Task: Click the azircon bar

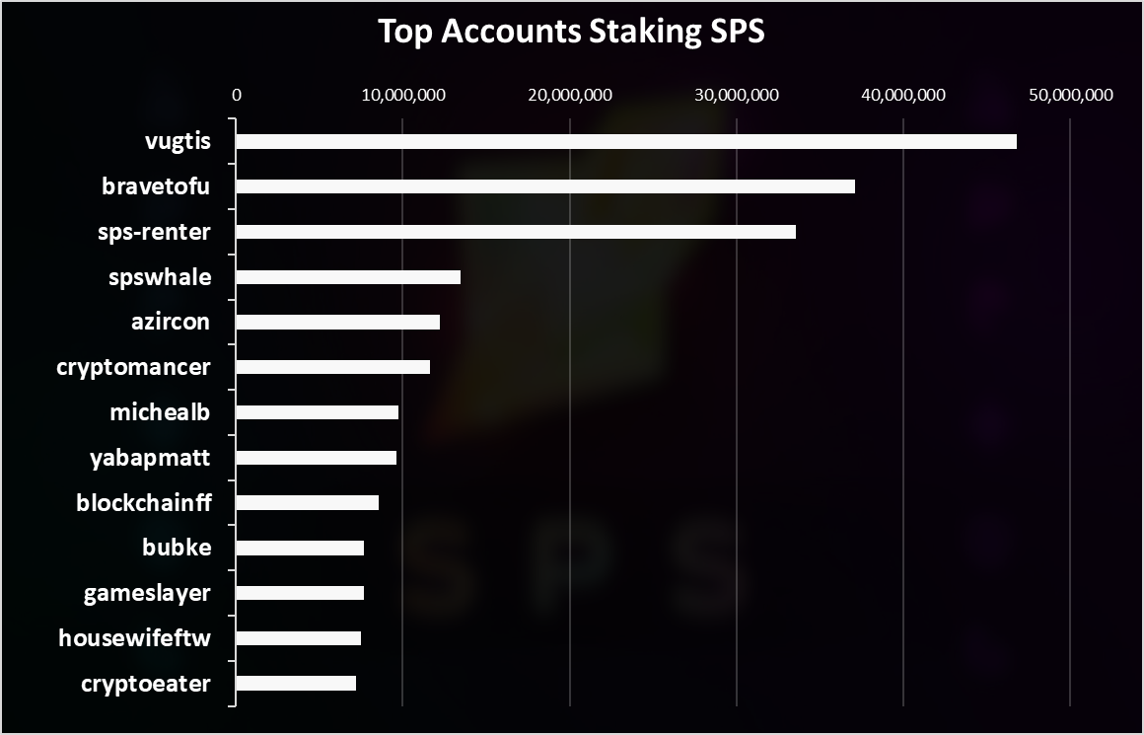Action: tap(338, 322)
